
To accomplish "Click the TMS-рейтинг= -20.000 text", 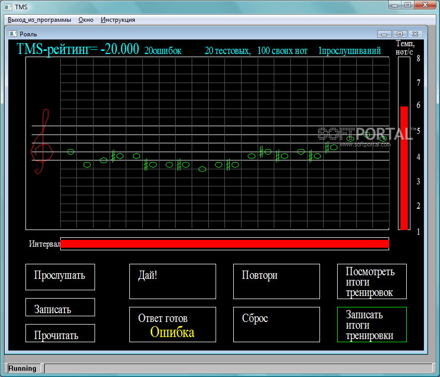I will [78, 49].
